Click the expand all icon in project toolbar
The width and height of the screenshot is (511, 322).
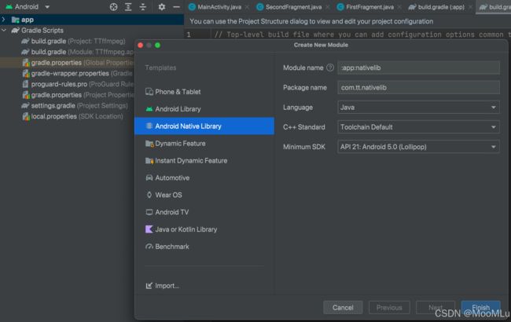coord(128,7)
